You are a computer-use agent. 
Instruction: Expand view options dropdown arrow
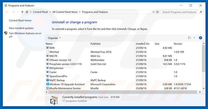coord(194,38)
